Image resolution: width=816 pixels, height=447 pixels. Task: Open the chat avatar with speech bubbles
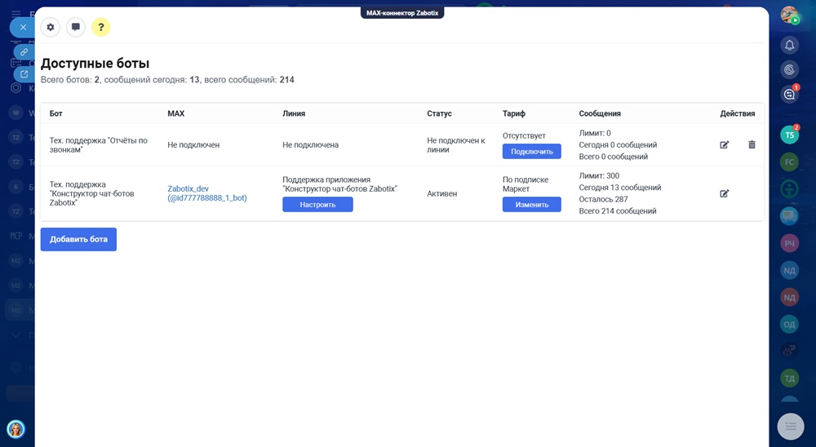pos(789,216)
